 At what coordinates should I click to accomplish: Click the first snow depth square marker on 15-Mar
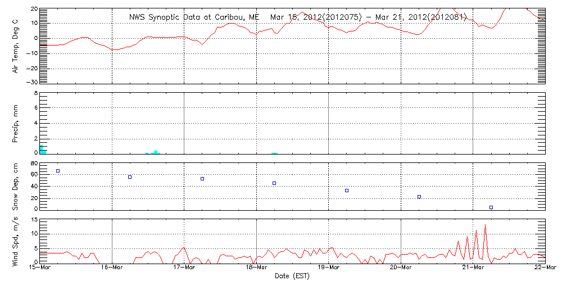coord(57,171)
